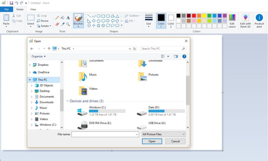
Task: Select the Pencil tool
Action: pyautogui.click(x=57, y=18)
